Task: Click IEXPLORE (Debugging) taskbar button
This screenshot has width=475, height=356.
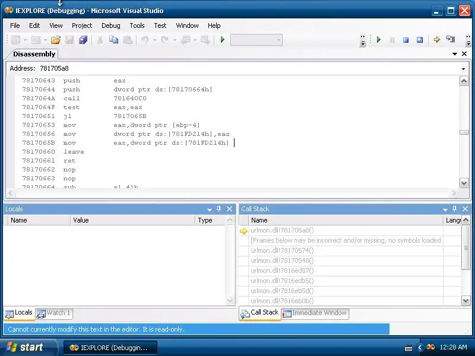Action: tap(110, 348)
